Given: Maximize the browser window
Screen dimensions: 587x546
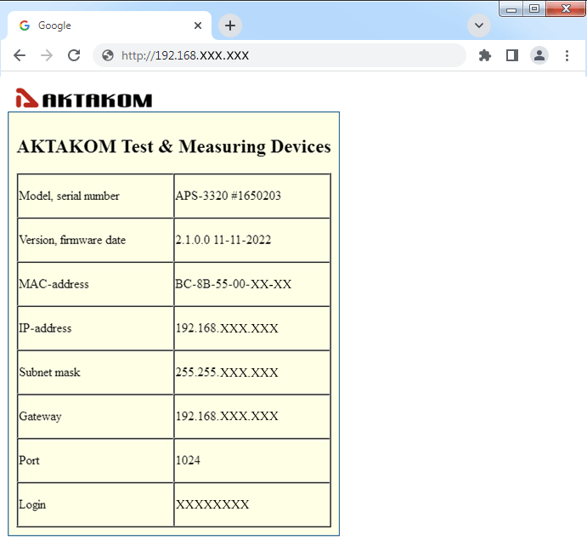Looking at the screenshot, I should pos(534,9).
